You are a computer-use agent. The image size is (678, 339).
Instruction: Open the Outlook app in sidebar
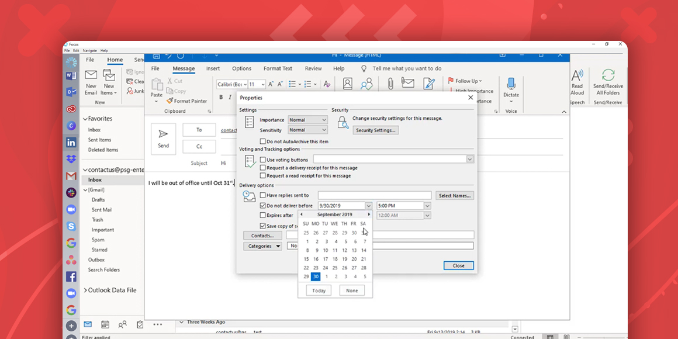[71, 92]
